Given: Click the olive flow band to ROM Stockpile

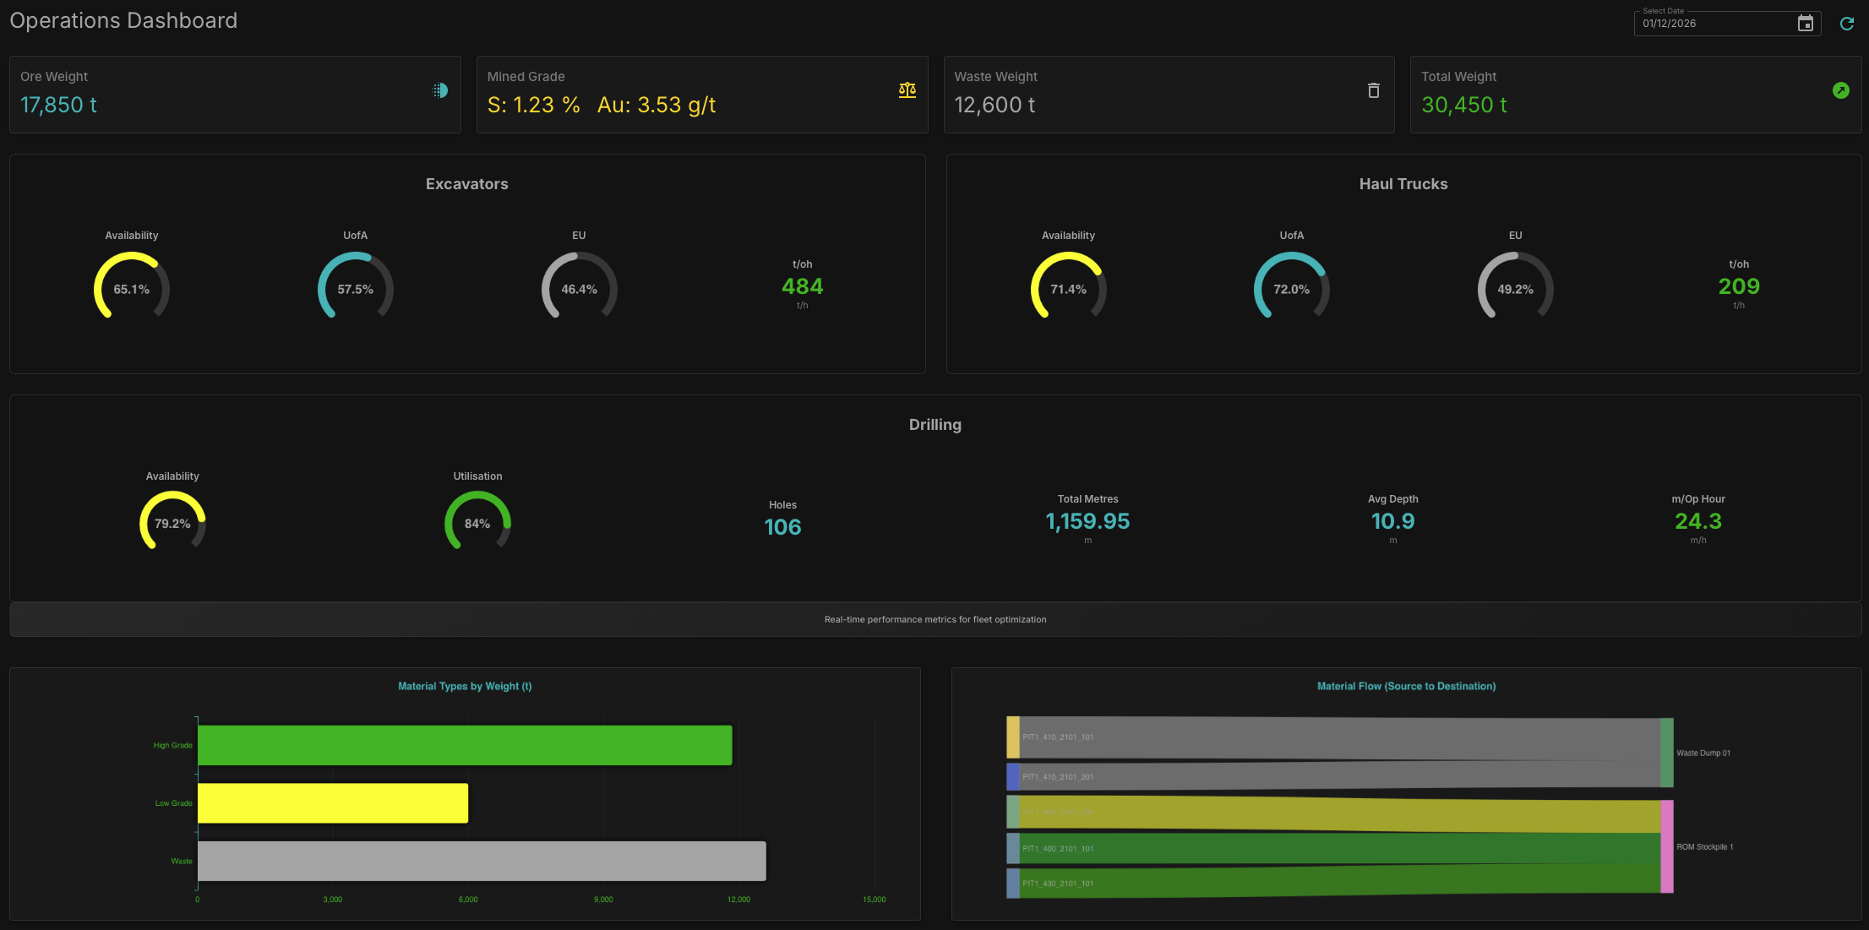Looking at the screenshot, I should [x=1340, y=815].
